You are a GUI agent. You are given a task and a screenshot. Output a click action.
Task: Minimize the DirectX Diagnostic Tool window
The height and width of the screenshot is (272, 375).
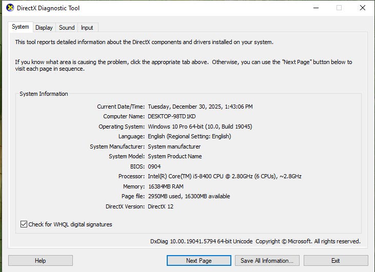(316, 8)
